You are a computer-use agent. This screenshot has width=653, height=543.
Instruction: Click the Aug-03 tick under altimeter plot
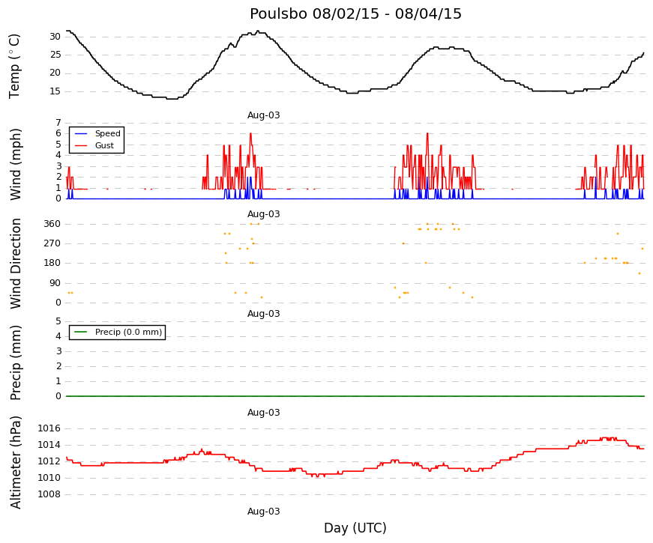coord(264,512)
